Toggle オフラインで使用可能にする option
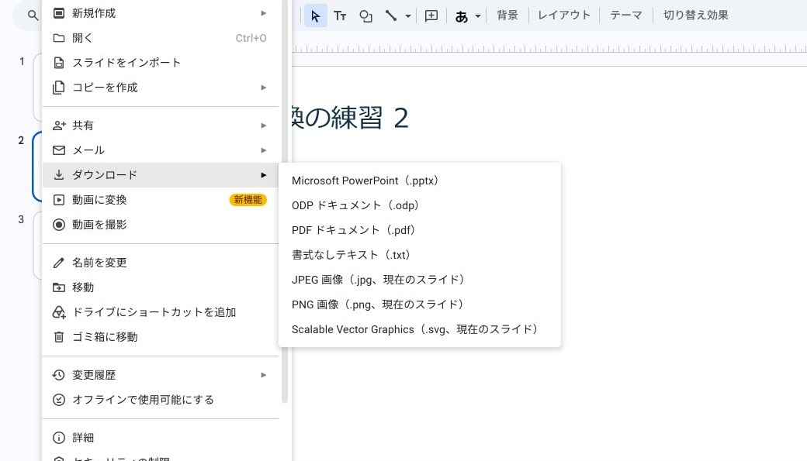This screenshot has width=807, height=461. click(x=161, y=400)
